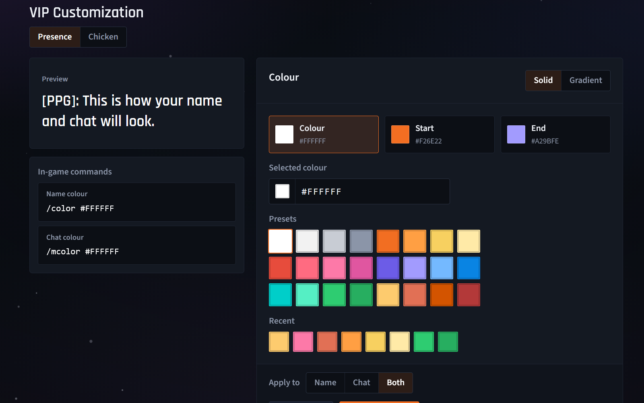Pick the burnt orange preset in third row
Image resolution: width=644 pixels, height=403 pixels.
click(x=442, y=295)
